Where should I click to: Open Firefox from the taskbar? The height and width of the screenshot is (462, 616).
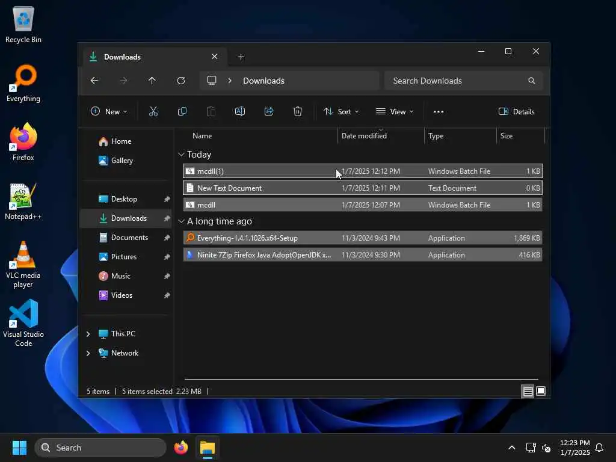(180, 448)
